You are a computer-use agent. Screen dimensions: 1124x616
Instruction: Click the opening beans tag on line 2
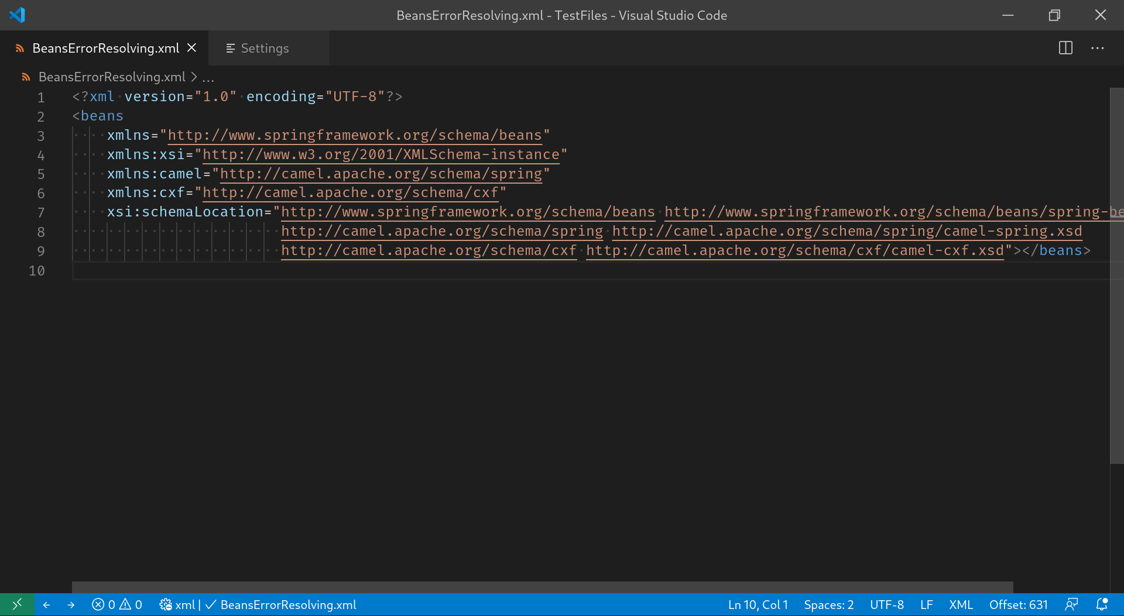click(102, 116)
